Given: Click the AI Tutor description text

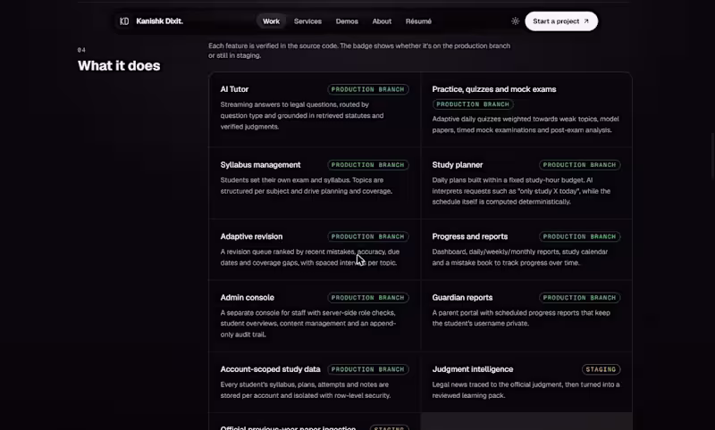Looking at the screenshot, I should point(302,116).
